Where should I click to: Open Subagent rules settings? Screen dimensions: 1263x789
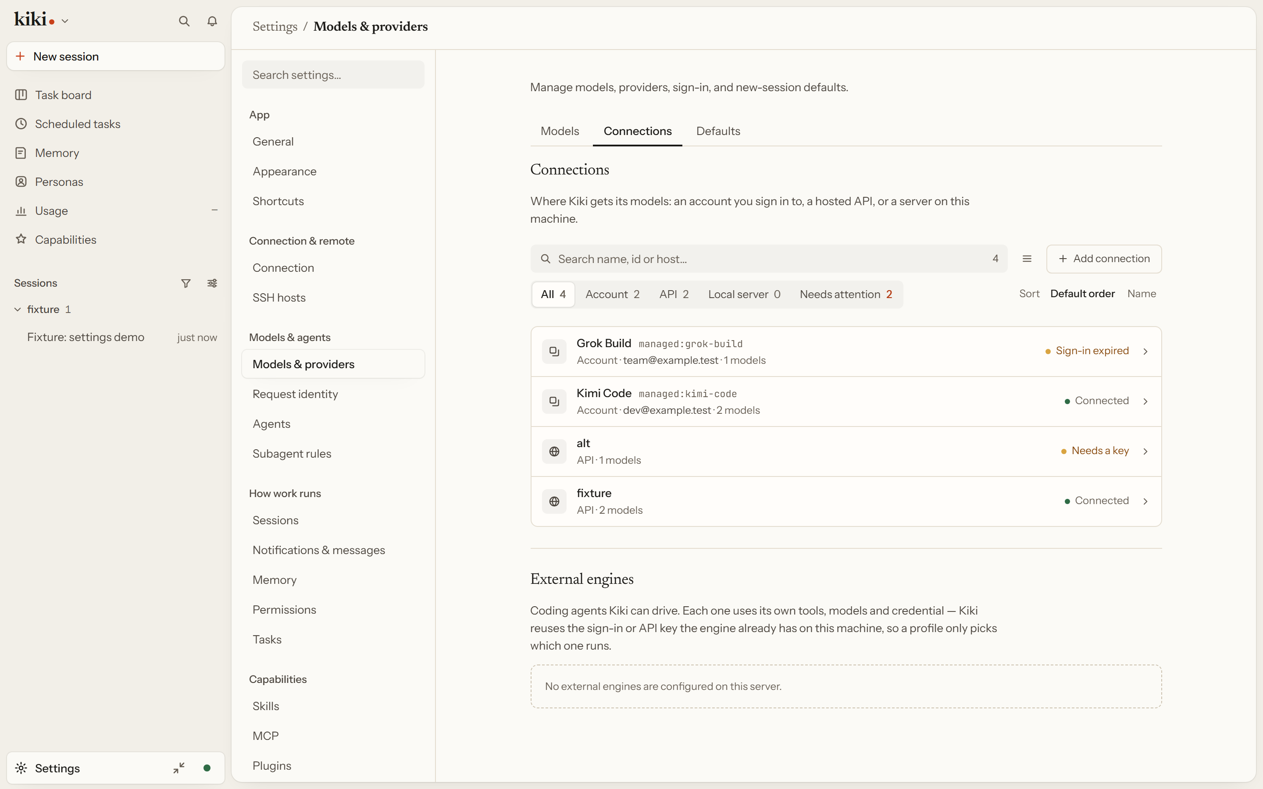coord(333,454)
